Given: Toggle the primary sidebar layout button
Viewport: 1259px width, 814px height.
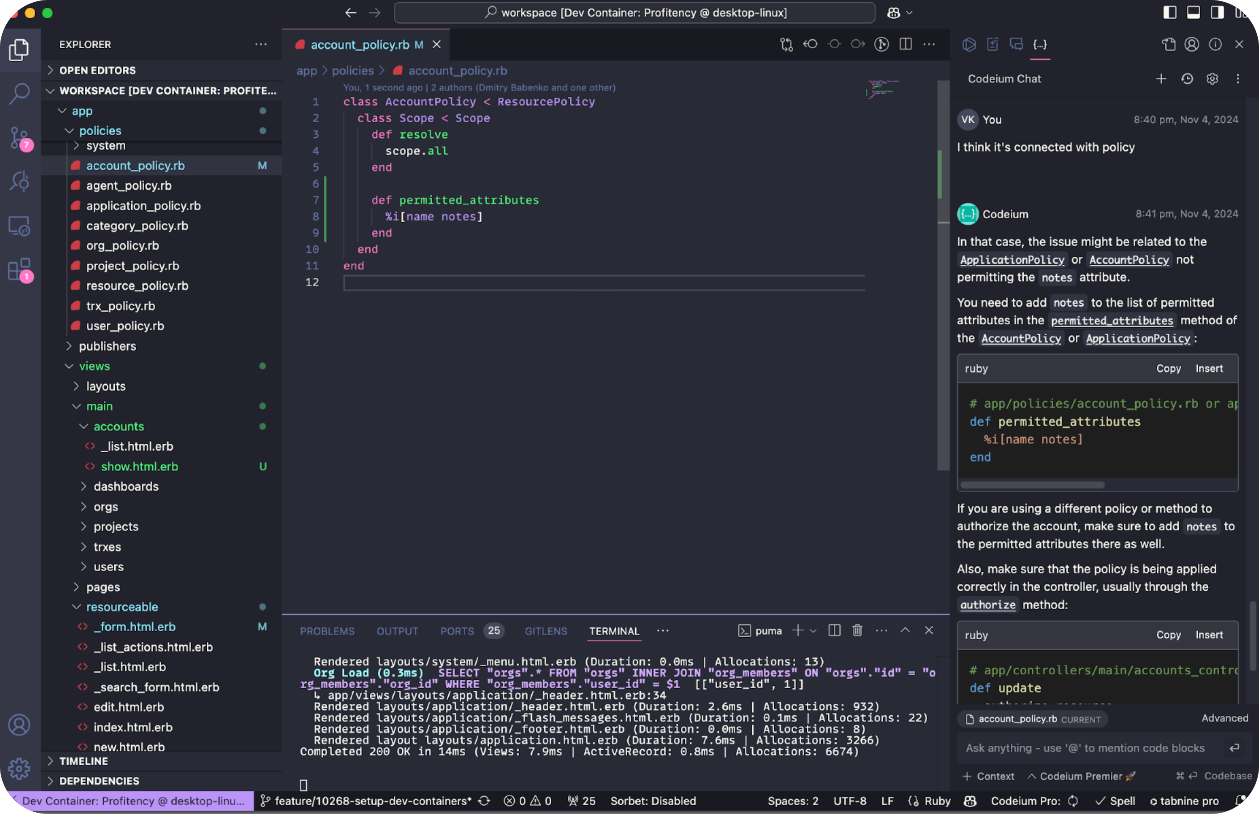Looking at the screenshot, I should tap(1170, 12).
